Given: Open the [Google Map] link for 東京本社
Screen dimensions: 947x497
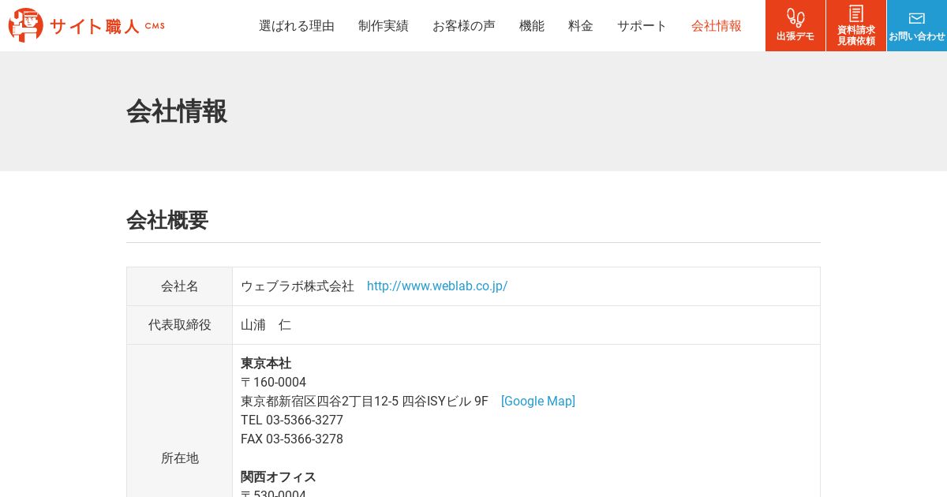Looking at the screenshot, I should [x=538, y=402].
